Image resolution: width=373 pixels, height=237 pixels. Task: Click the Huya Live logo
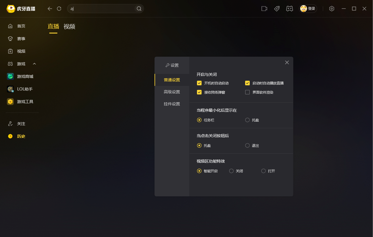pos(21,9)
